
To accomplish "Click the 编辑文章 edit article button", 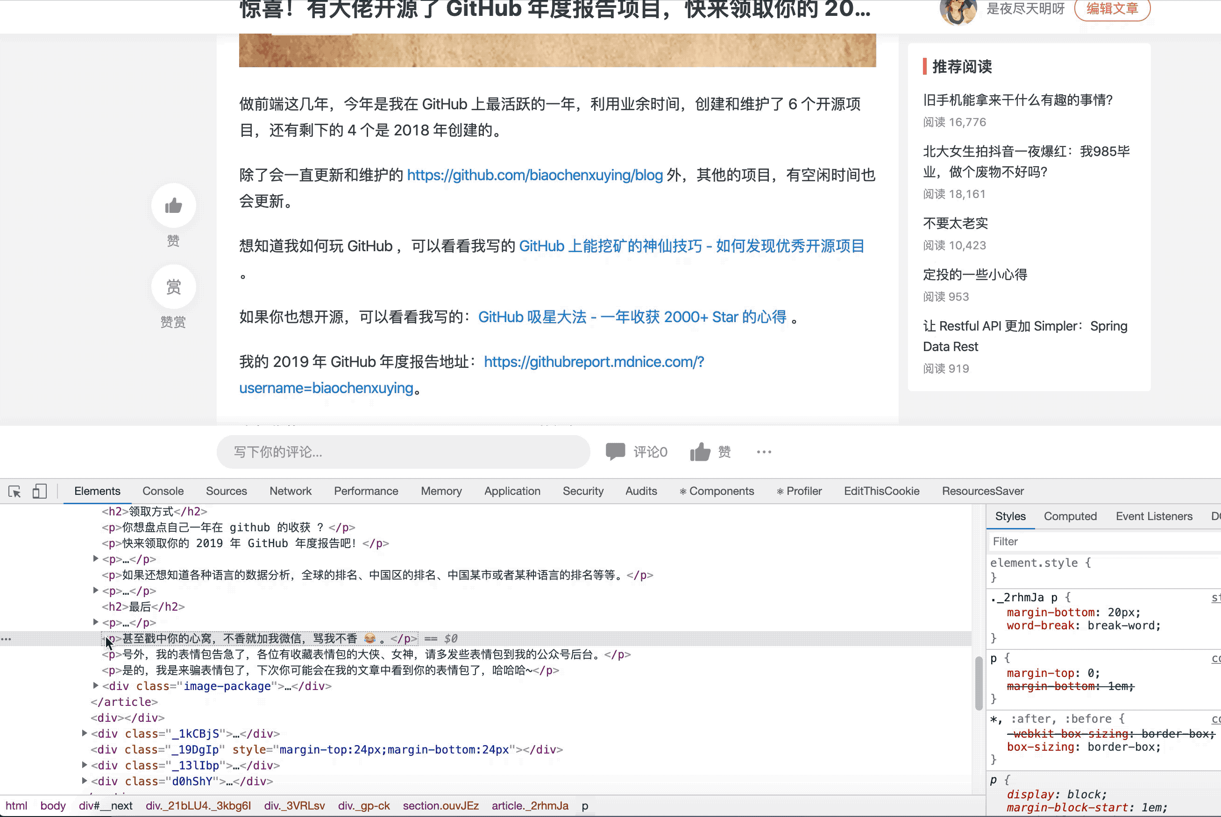I will point(1112,9).
